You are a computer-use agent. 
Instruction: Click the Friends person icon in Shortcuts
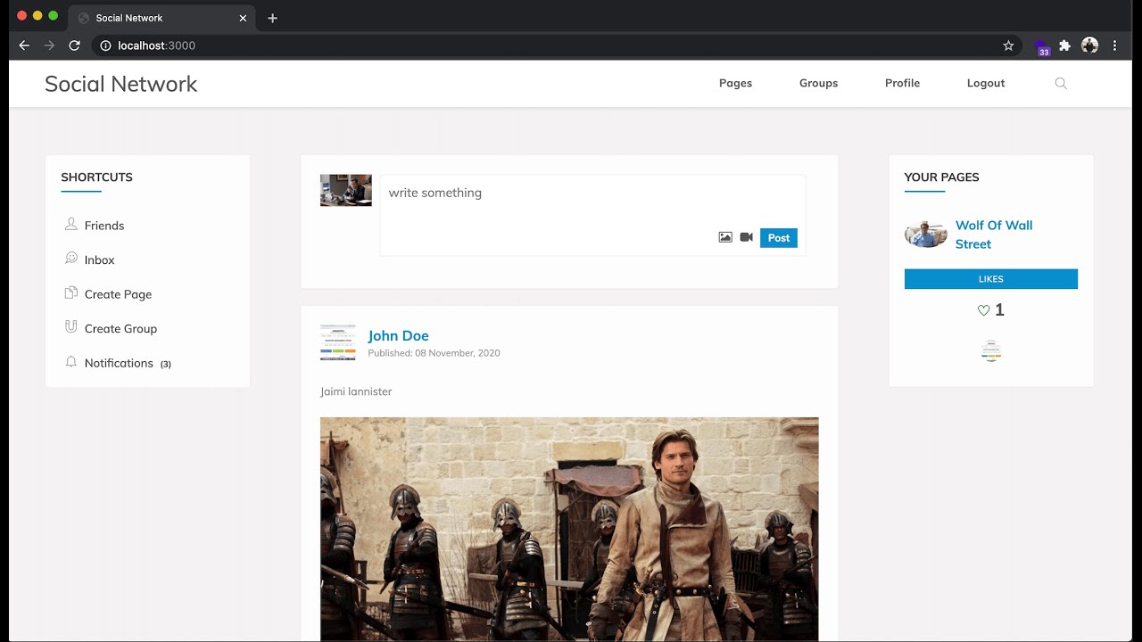click(x=71, y=224)
